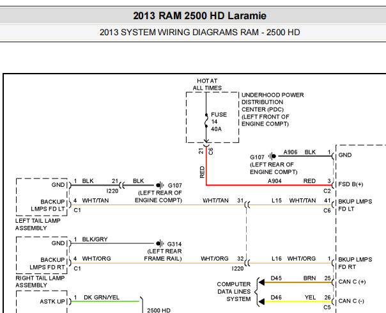The image size is (386, 313).
Task: Click 'C1' under left tail lamp connector
Action: click(x=77, y=210)
